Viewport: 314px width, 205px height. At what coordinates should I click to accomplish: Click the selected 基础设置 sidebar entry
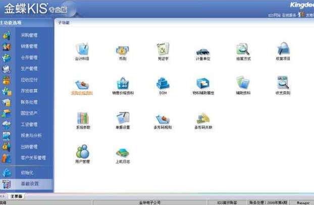click(x=26, y=184)
